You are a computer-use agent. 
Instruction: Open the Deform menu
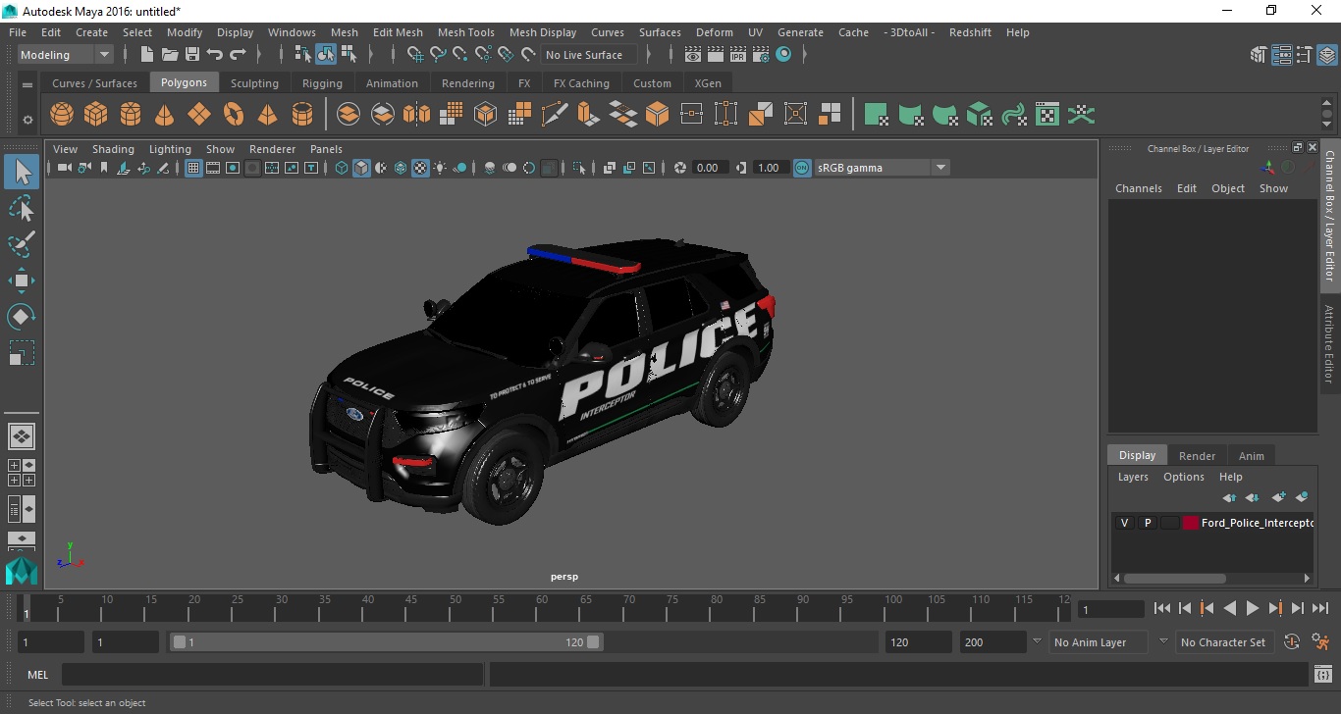[x=715, y=32]
